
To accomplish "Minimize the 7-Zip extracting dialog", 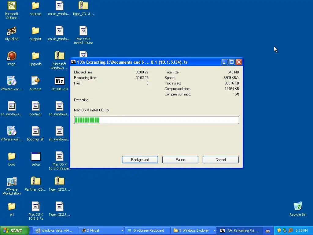I will 225,62.
